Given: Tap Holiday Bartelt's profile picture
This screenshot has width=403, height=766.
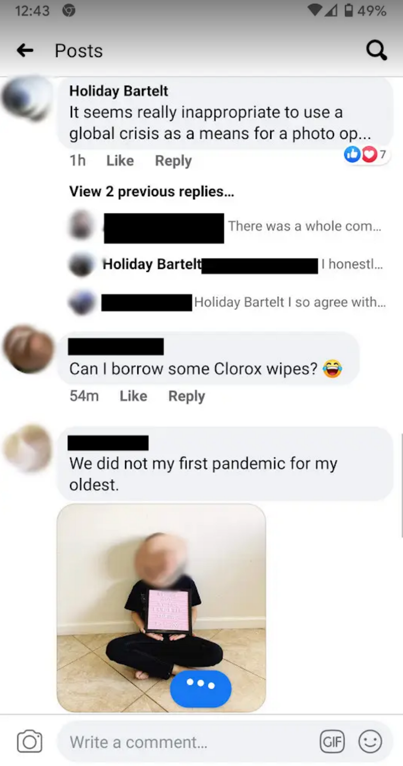Looking at the screenshot, I should (x=26, y=98).
